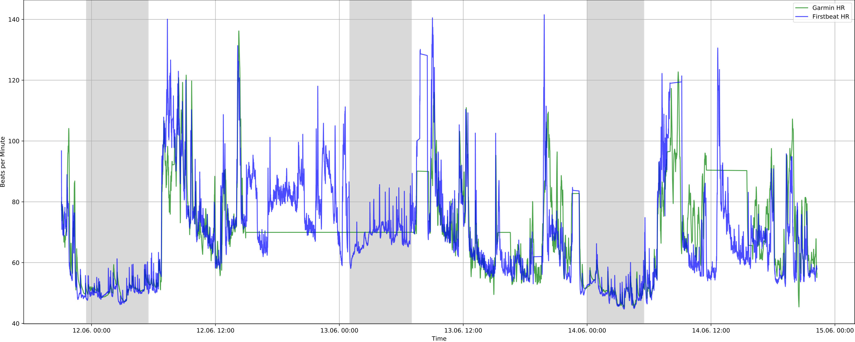Screen dimensions: 855x342
Task: Click the 140 y-axis tick label
Action: pos(14,20)
